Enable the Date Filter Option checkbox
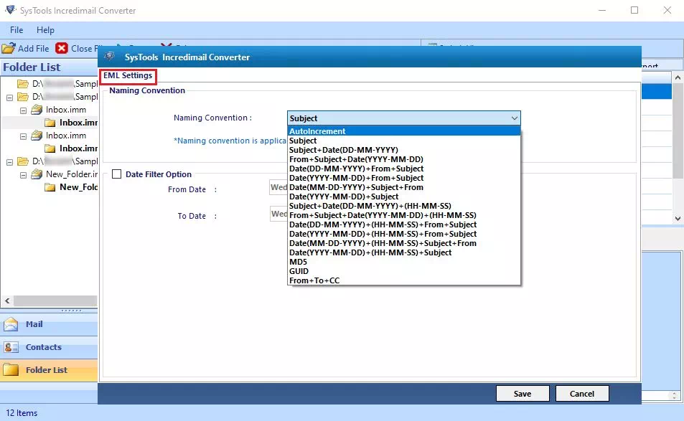Viewport: 684px width, 421px height. 116,174
